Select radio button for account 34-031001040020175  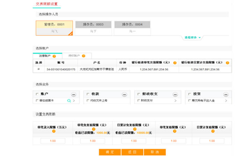39,69
